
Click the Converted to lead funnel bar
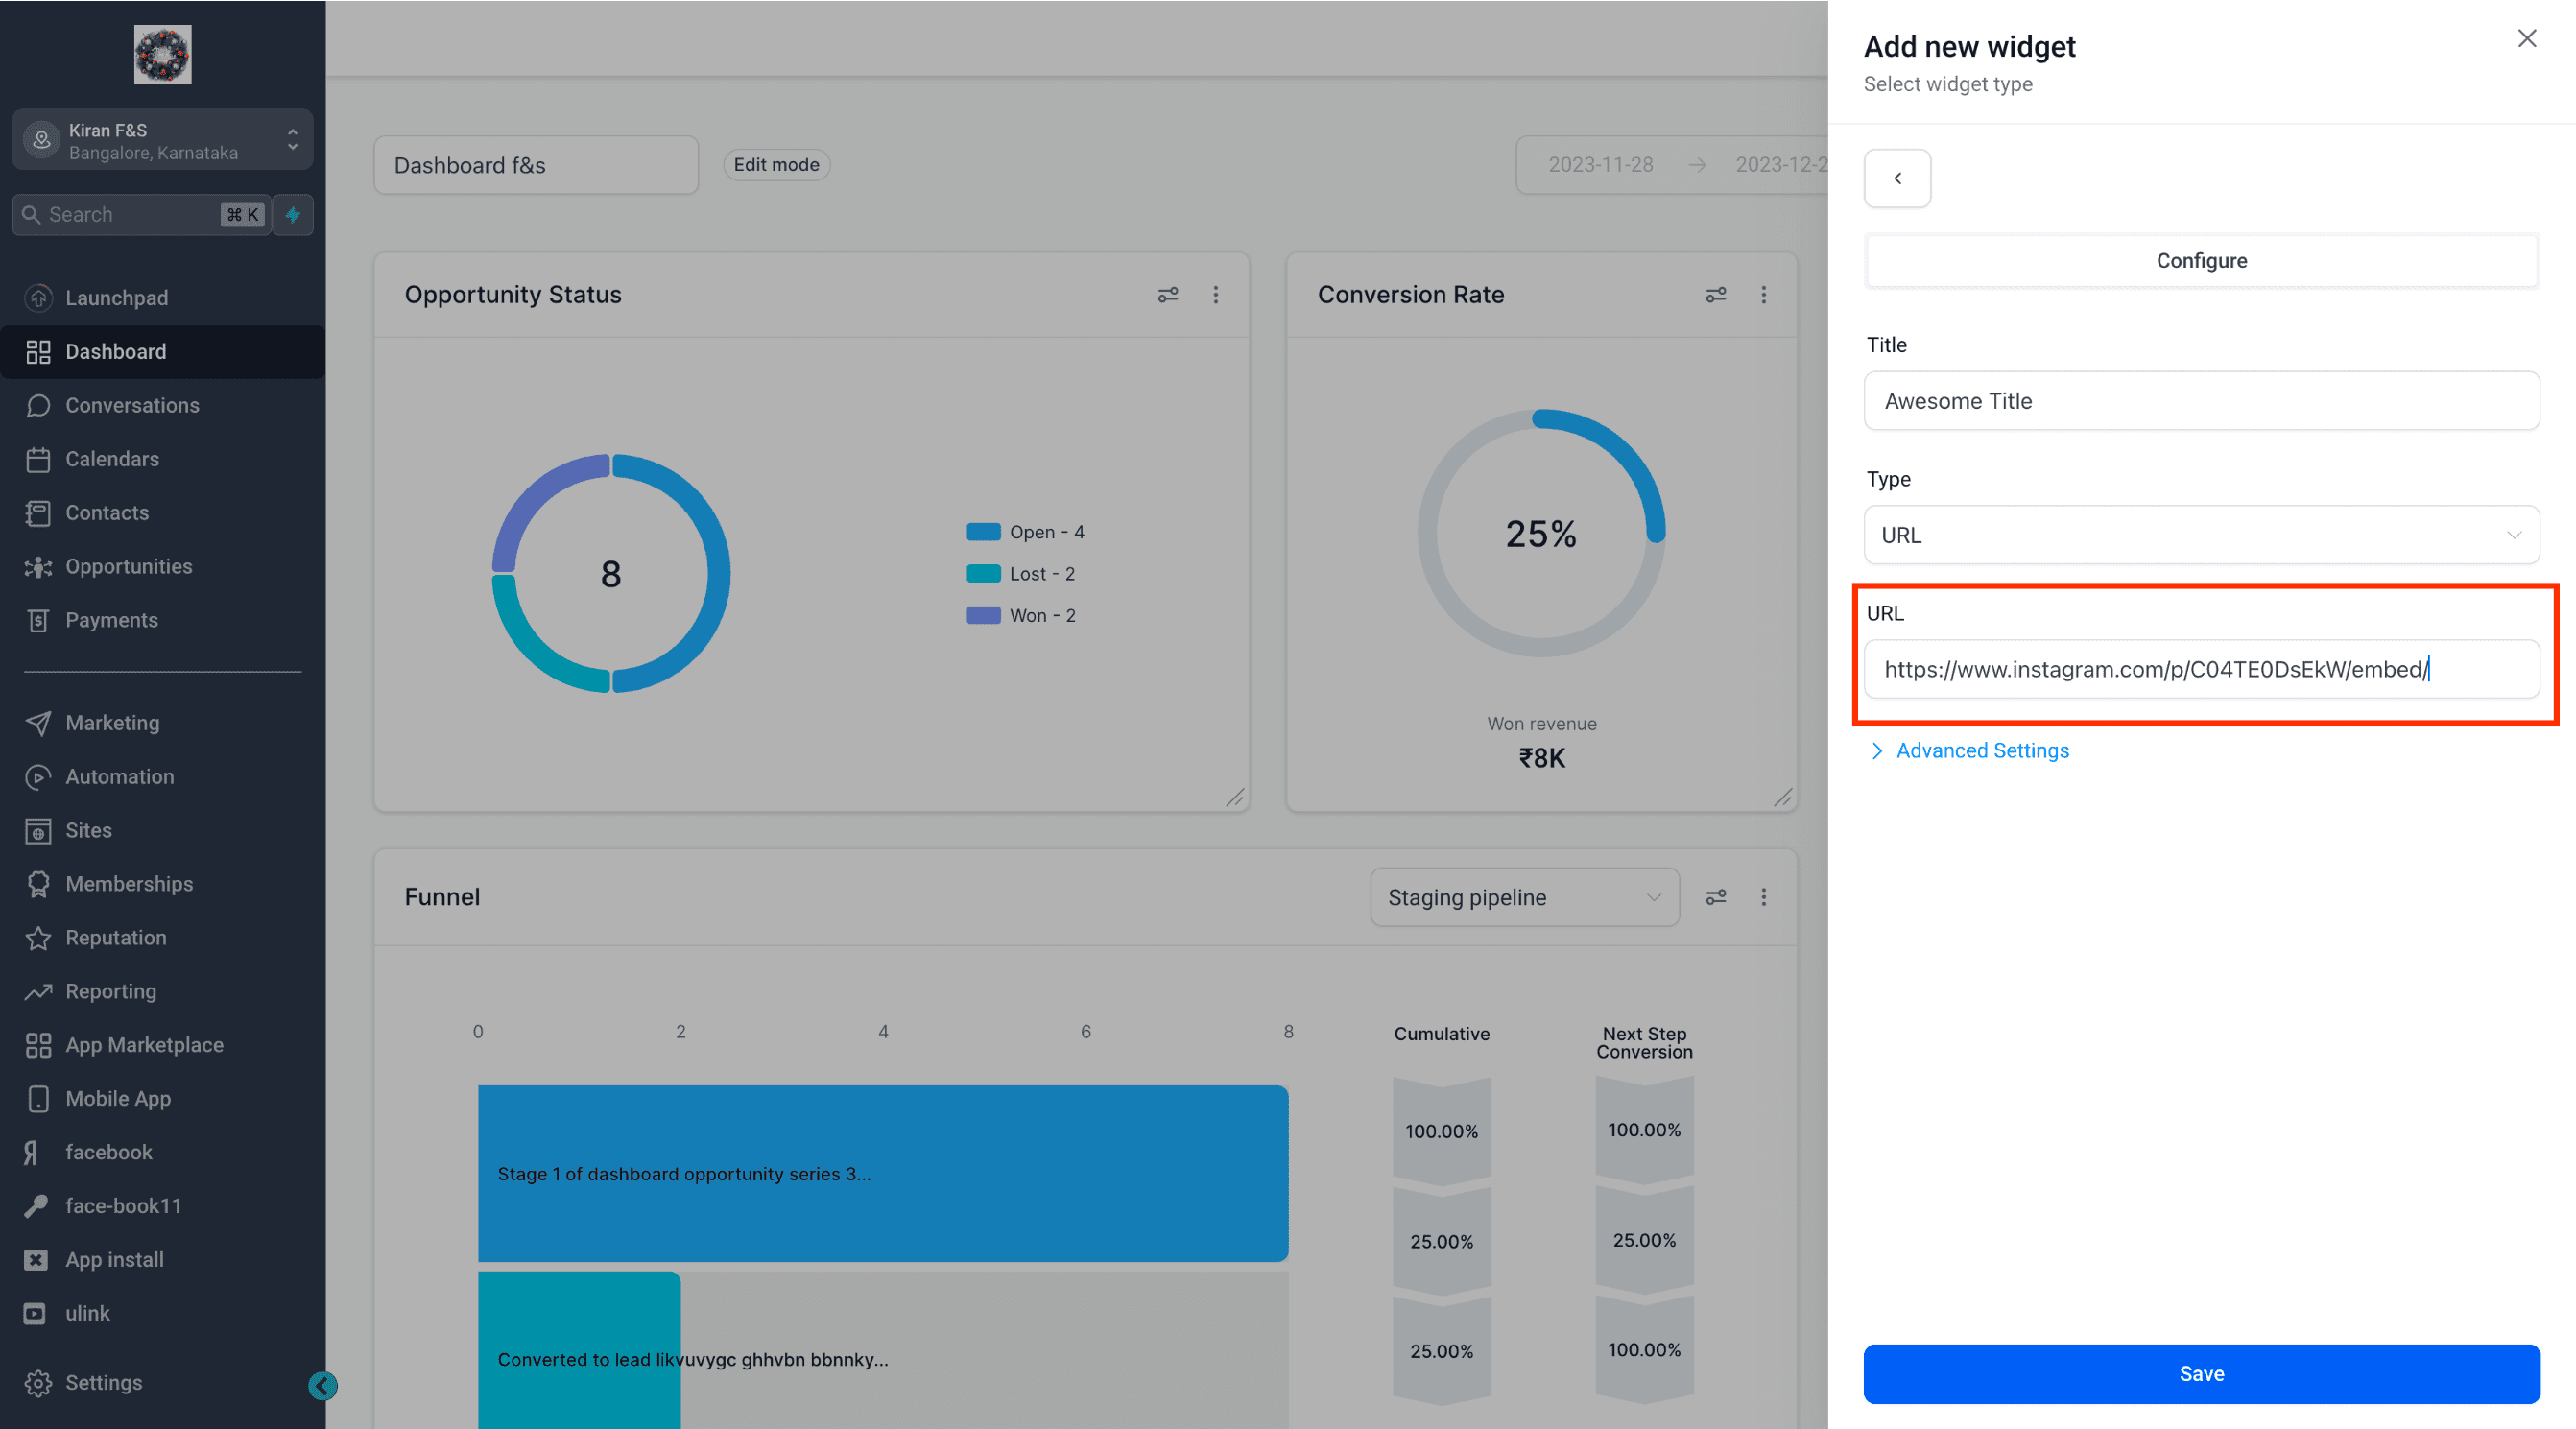(579, 1350)
